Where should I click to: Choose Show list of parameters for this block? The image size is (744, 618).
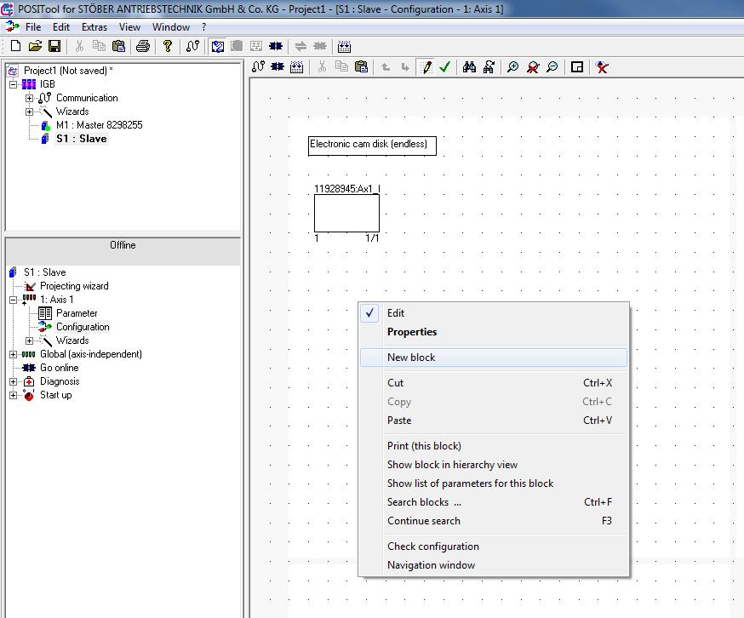tap(494, 484)
